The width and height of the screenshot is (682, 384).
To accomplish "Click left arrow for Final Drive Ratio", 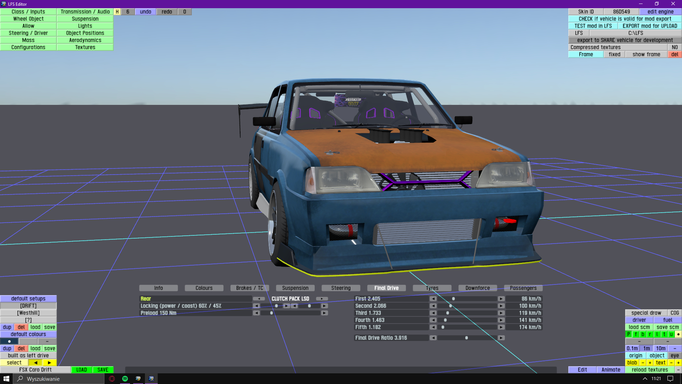I will point(433,338).
